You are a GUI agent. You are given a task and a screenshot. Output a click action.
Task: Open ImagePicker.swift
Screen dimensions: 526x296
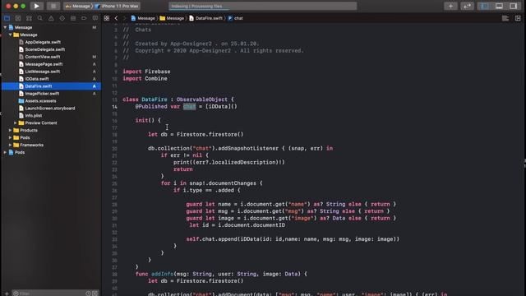[42, 94]
